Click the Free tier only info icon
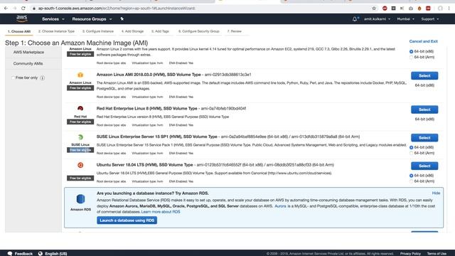Image resolution: width=455 pixels, height=256 pixels. point(43,78)
